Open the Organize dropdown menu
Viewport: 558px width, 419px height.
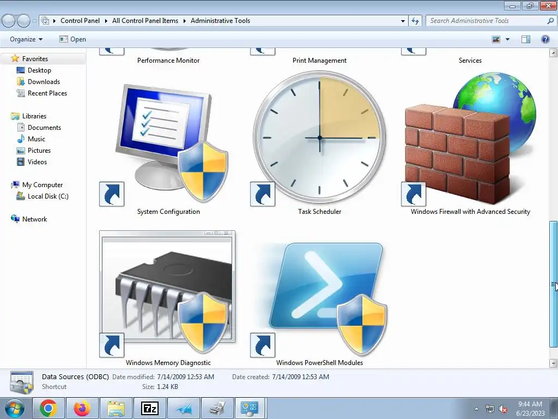(x=26, y=39)
